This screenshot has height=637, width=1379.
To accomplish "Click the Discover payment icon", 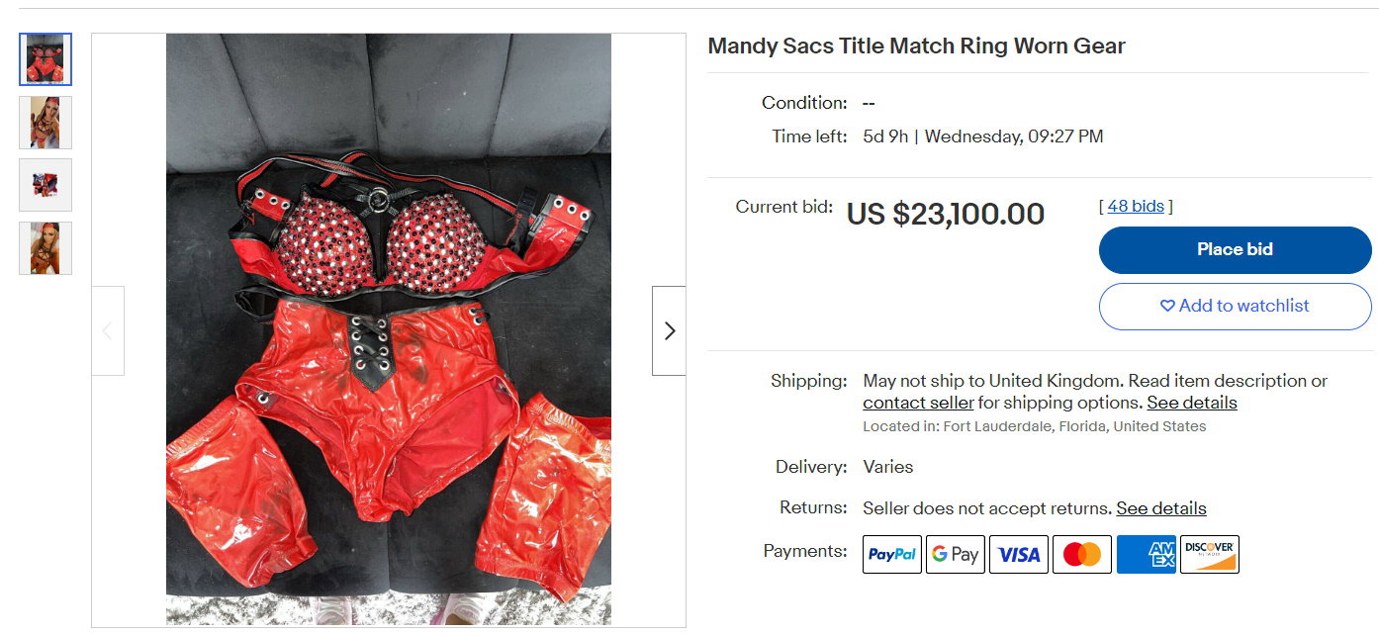I will 1210,554.
